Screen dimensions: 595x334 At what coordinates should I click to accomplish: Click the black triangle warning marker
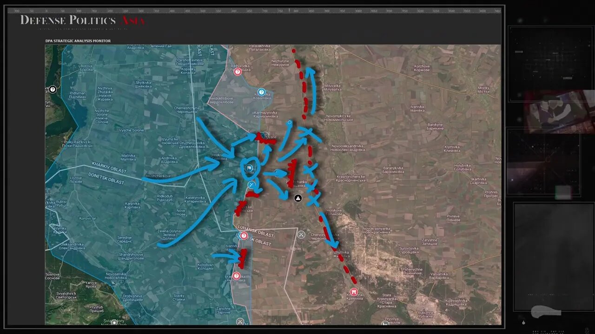click(x=298, y=198)
